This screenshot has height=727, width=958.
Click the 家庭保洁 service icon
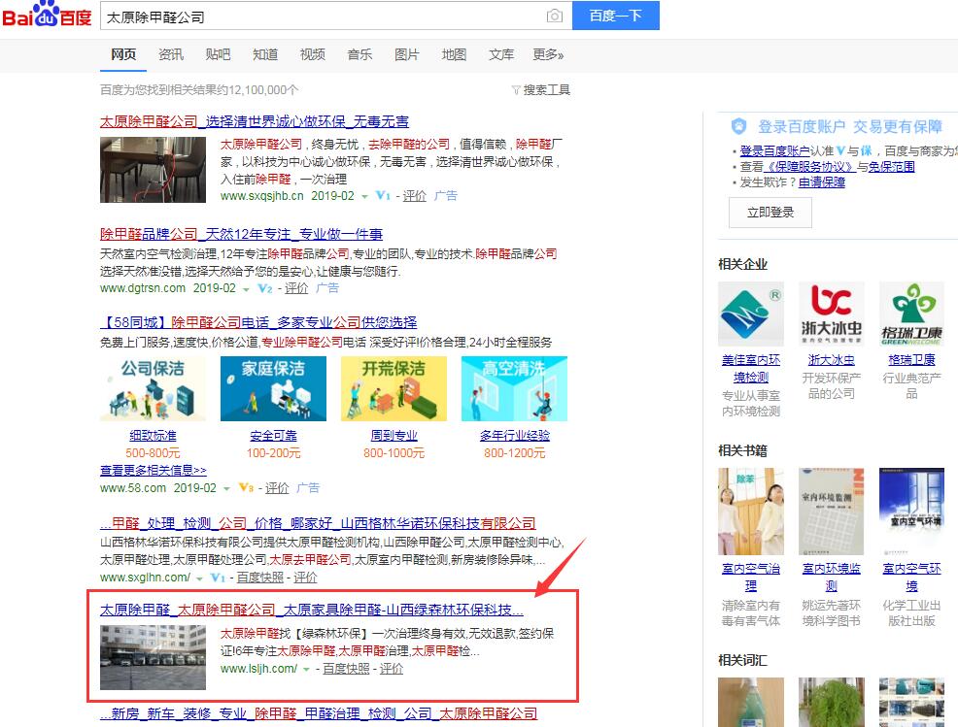point(273,388)
